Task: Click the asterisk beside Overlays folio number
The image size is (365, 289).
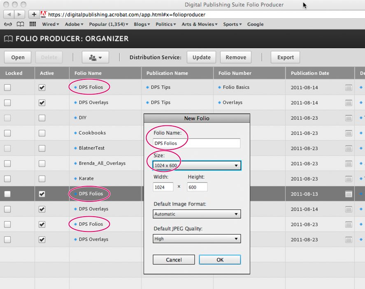Action: point(219,102)
